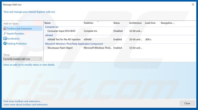The height and width of the screenshot is (110, 198).
Task: Select the Shockwave Flash Object add-on
Action: [x=60, y=48]
